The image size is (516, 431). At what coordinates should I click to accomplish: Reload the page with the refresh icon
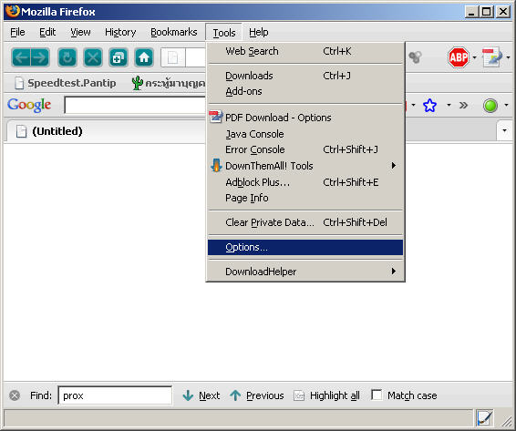pyautogui.click(x=67, y=57)
